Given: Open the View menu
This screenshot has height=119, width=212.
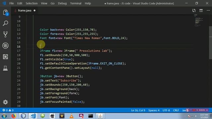Looking at the screenshot, I should pyautogui.click(x=44, y=3).
